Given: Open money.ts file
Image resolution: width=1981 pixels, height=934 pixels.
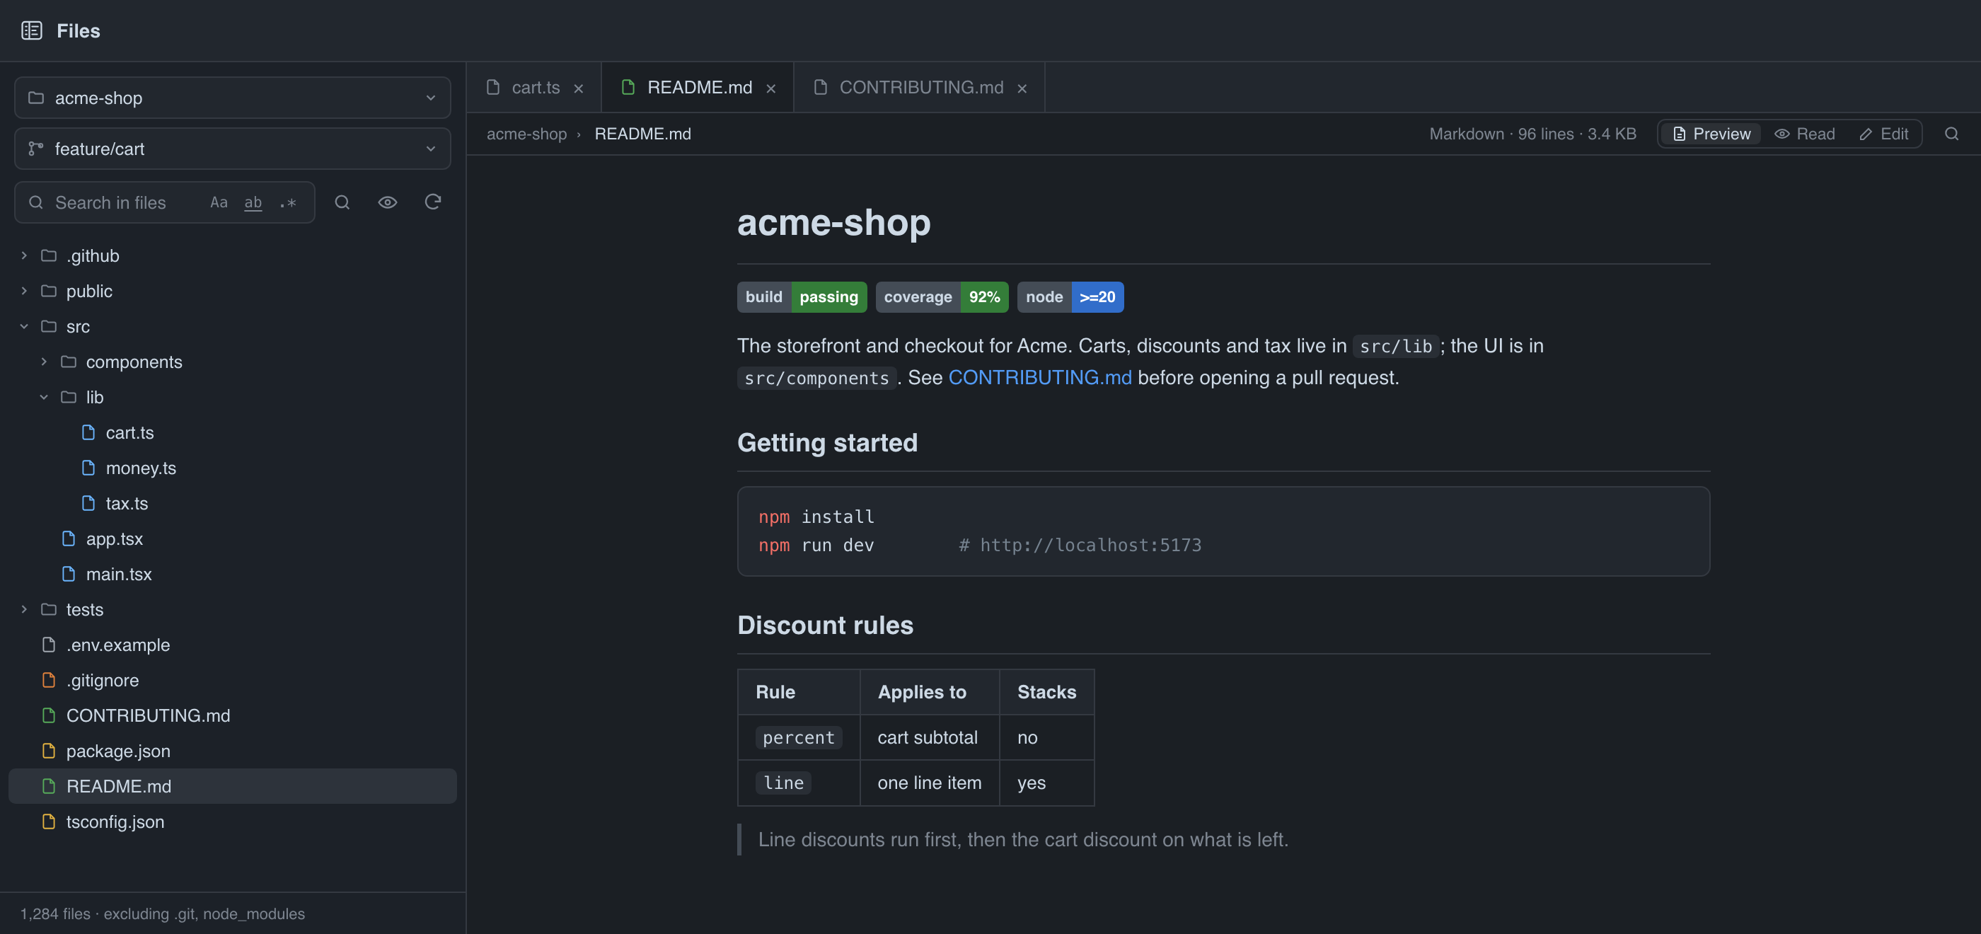Looking at the screenshot, I should [x=232, y=468].
